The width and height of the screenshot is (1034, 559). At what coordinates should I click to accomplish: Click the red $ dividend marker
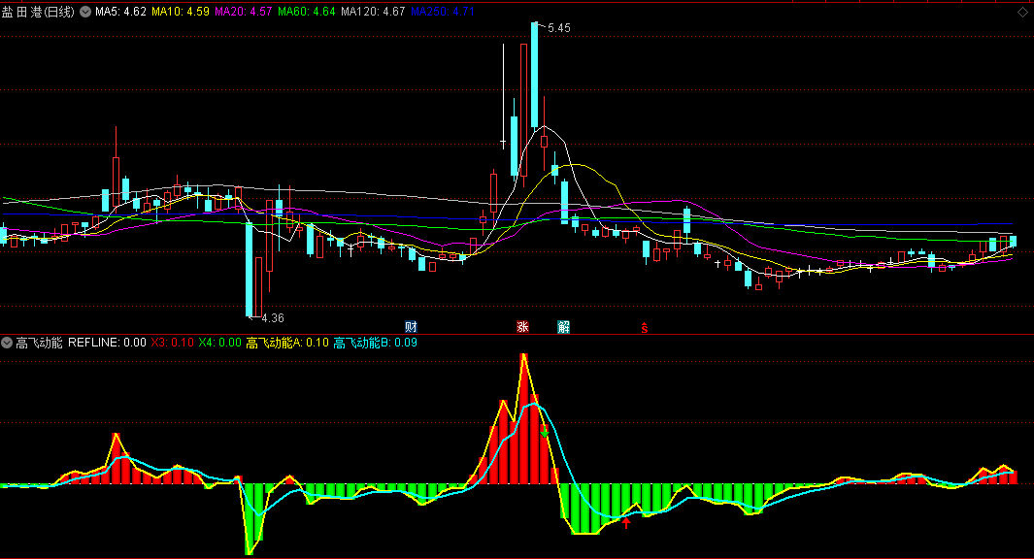(644, 328)
